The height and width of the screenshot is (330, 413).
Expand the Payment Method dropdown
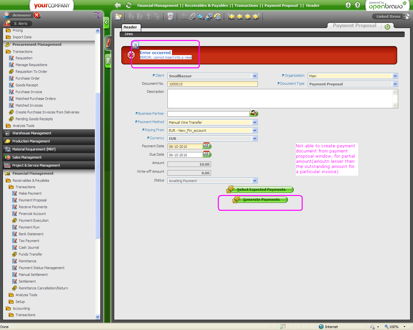click(255, 122)
